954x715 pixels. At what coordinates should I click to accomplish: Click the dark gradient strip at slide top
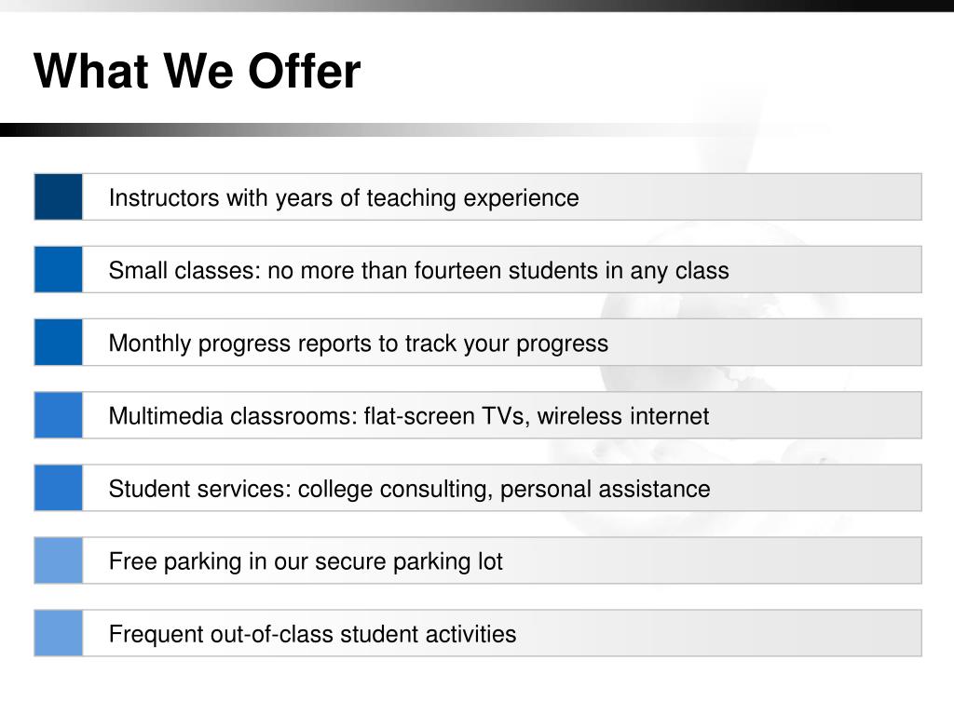click(x=477, y=6)
